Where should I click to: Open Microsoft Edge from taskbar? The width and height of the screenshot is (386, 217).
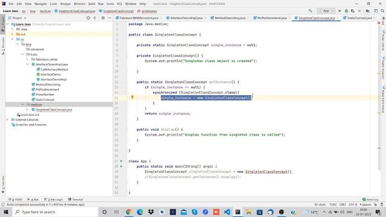[140, 212]
